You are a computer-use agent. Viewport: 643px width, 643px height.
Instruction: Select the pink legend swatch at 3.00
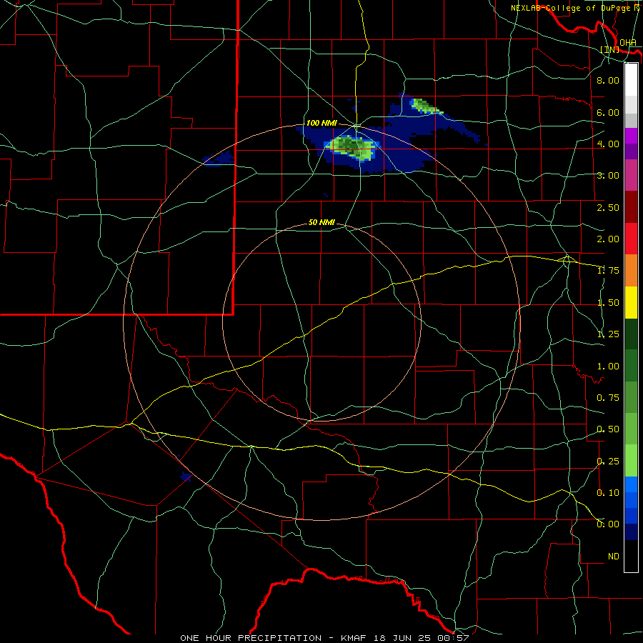[631, 175]
